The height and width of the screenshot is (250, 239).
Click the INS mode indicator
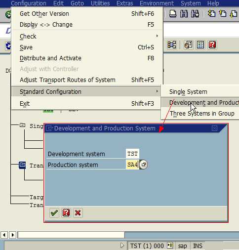[x=198, y=246]
